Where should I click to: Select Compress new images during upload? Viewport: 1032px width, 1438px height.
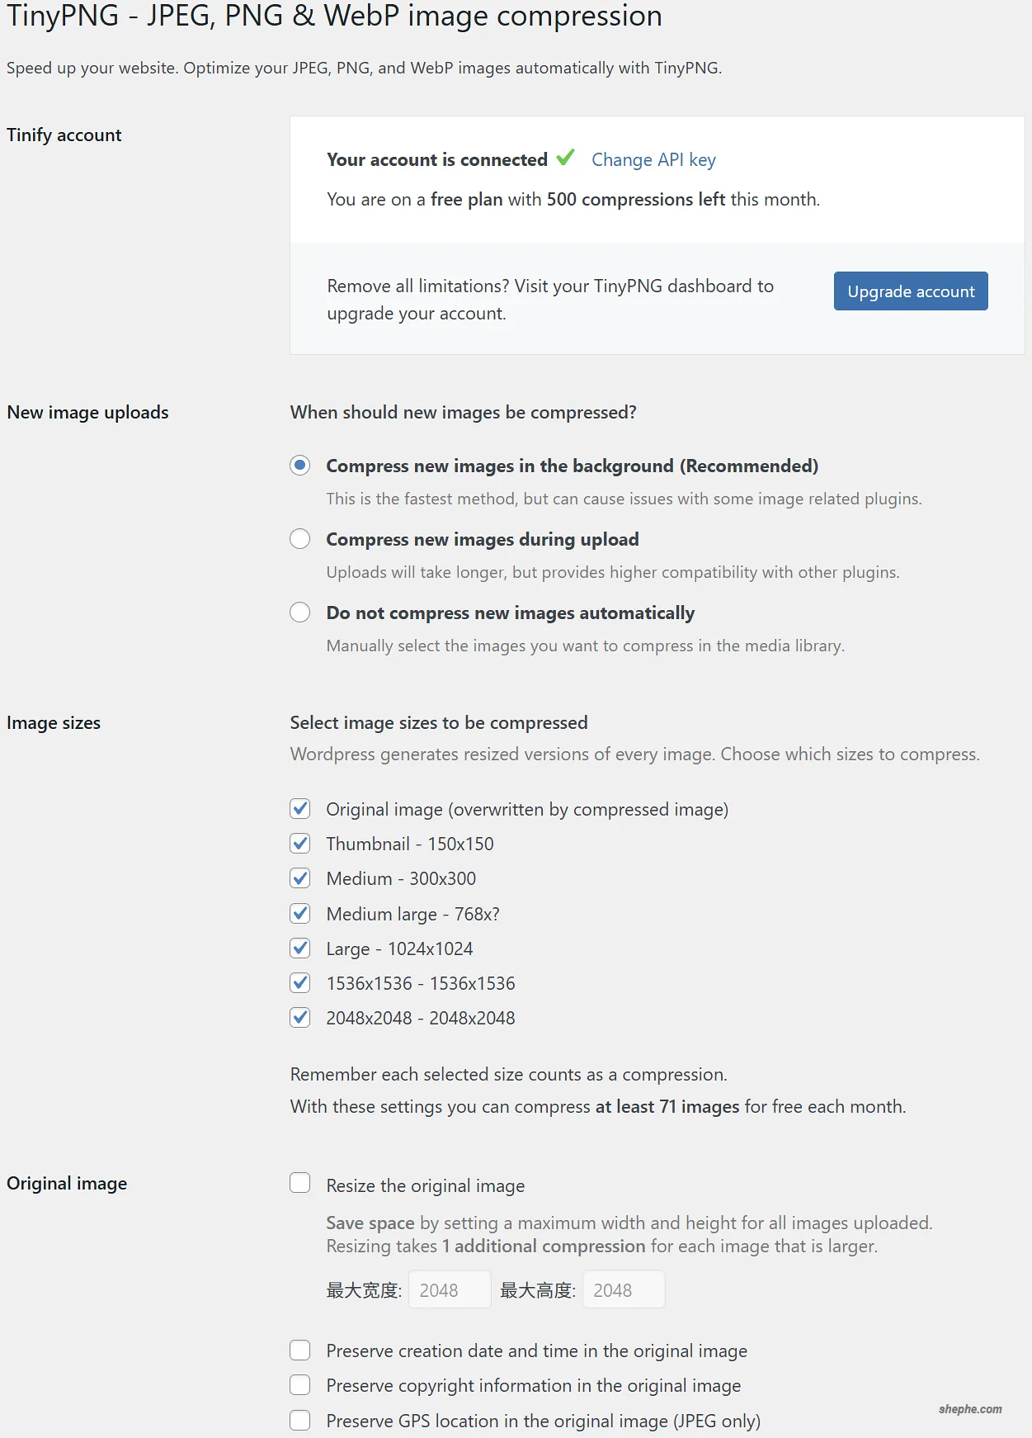[300, 538]
